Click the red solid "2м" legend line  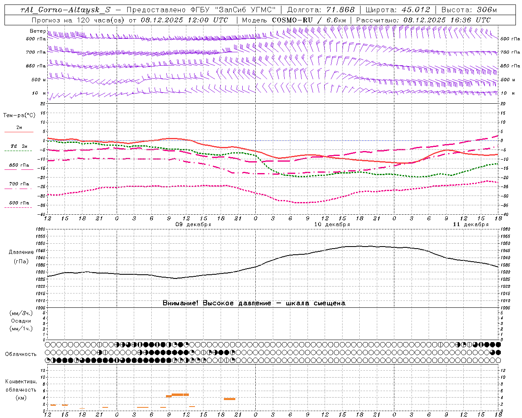[x=19, y=132]
